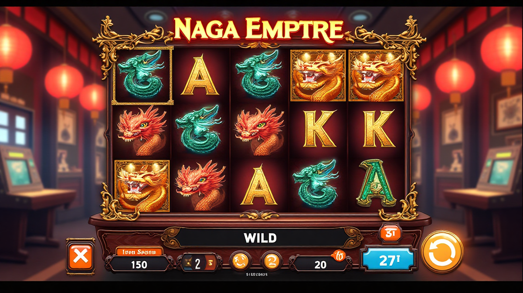Select the orange coin icon labeled 2
523x293 pixels.
click(x=272, y=262)
